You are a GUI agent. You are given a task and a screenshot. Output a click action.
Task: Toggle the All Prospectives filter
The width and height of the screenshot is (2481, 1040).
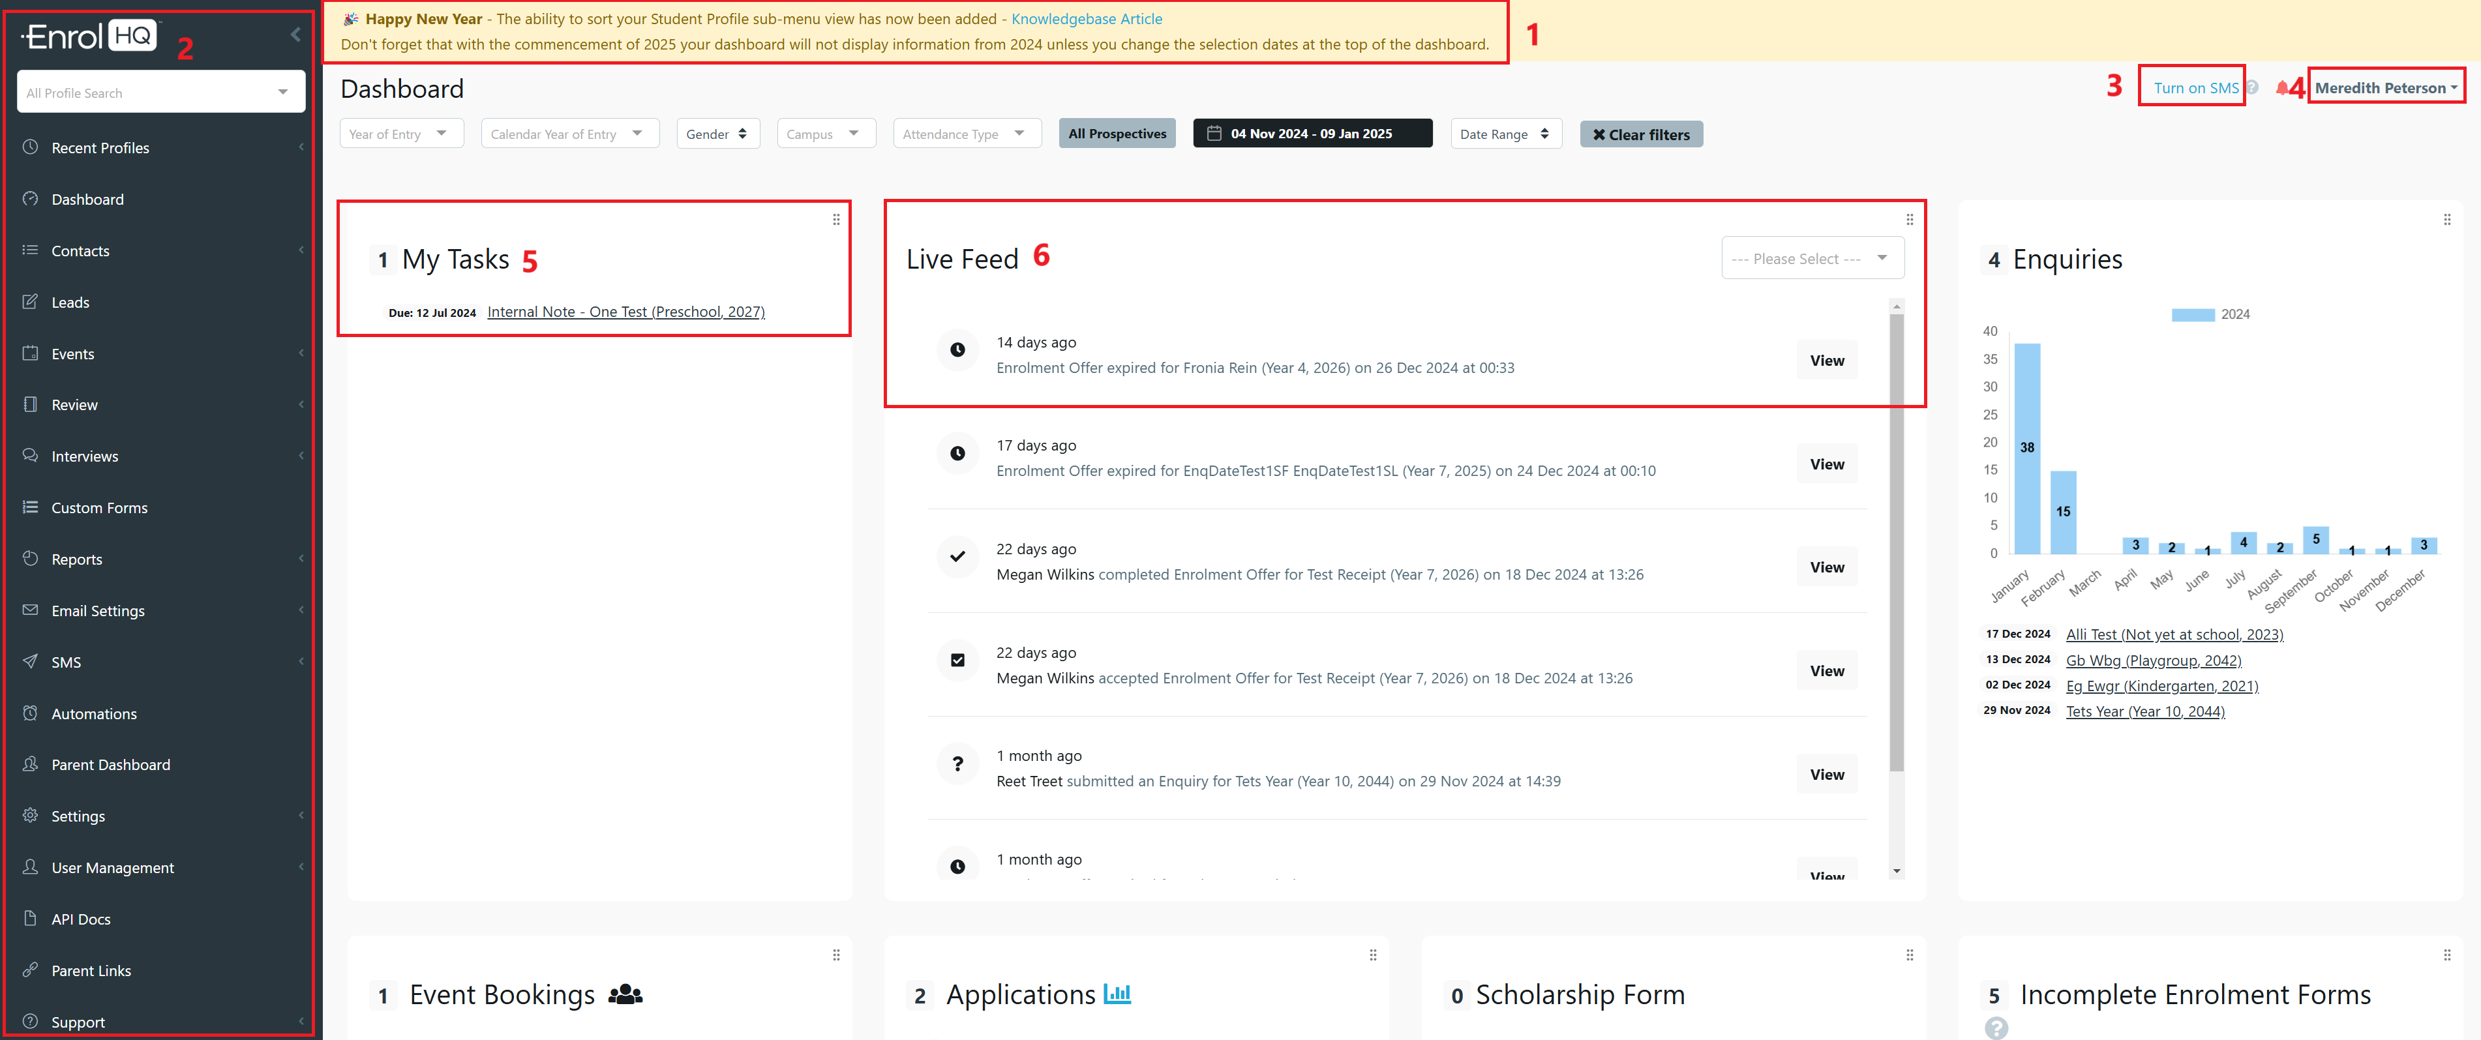[x=1117, y=134]
